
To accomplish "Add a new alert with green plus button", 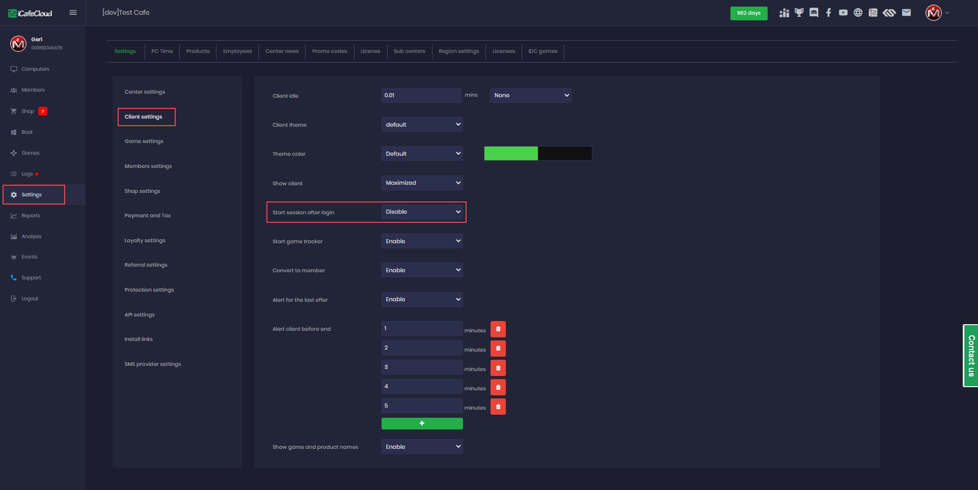I will [x=422, y=423].
